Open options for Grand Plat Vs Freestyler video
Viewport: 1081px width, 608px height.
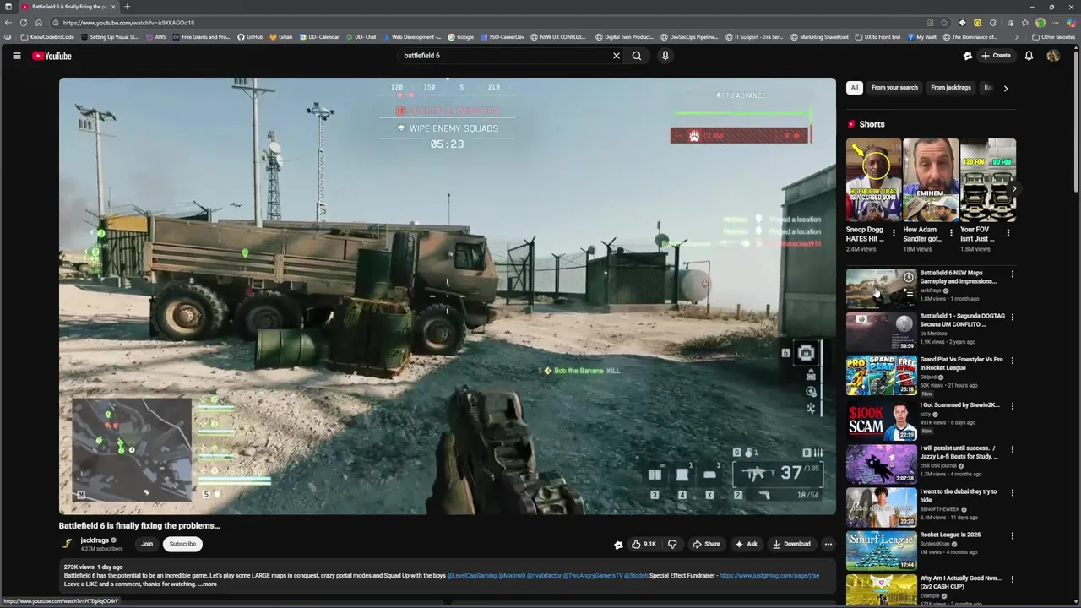(x=1012, y=361)
